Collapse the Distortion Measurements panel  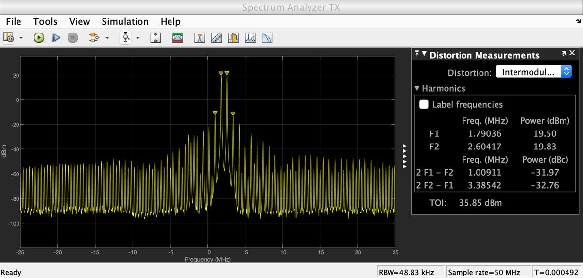pyautogui.click(x=424, y=54)
